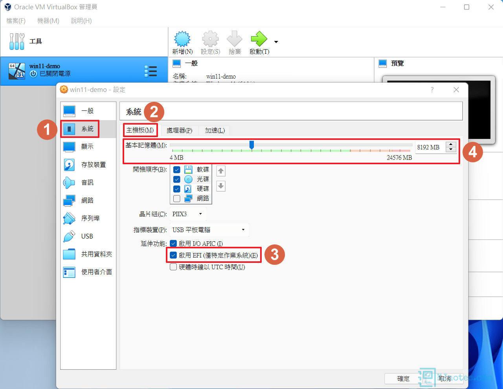Switch to the 處理器(P) tab

coord(180,130)
